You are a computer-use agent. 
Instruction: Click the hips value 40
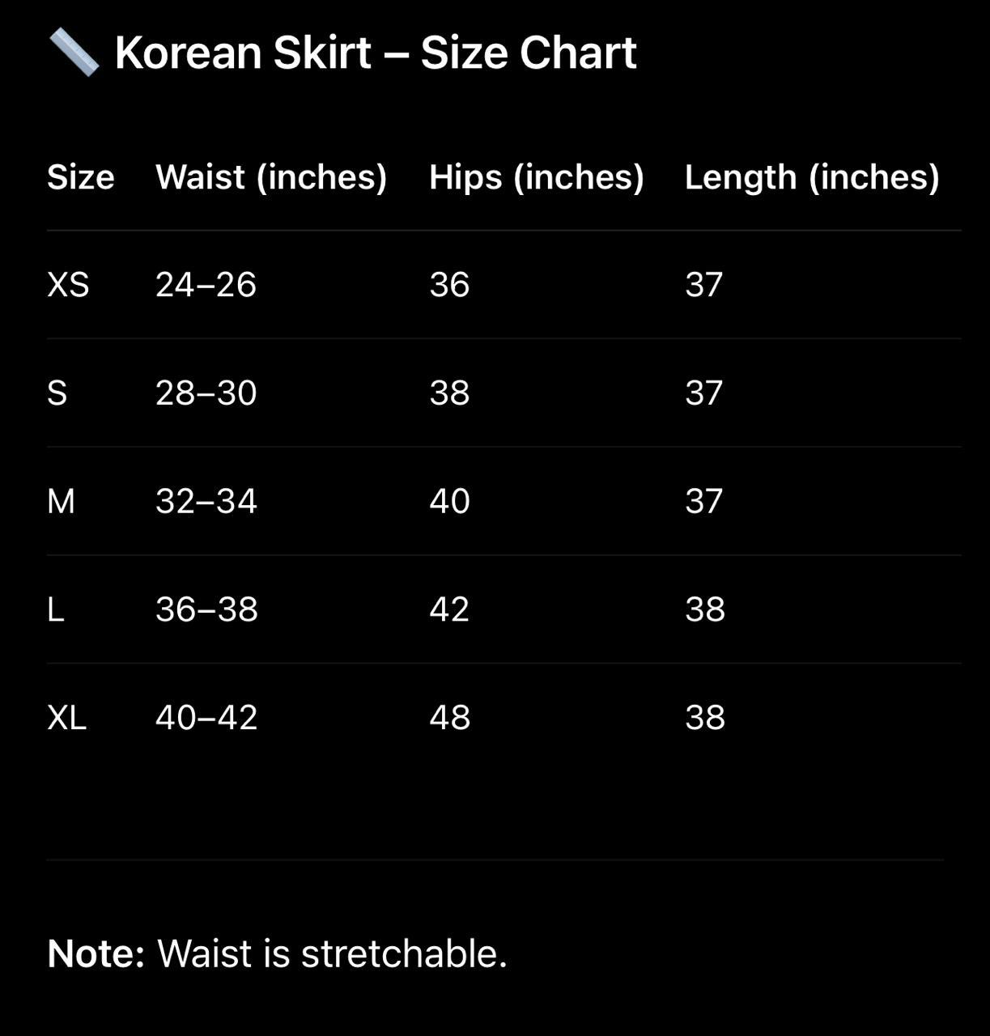[x=449, y=502]
